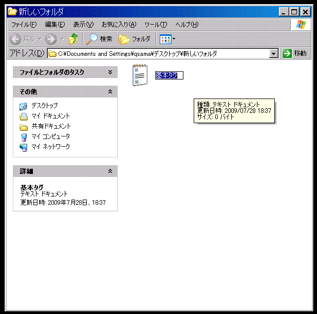This screenshot has width=317, height=314.
Task: Go up one folder level icon
Action: point(73,39)
